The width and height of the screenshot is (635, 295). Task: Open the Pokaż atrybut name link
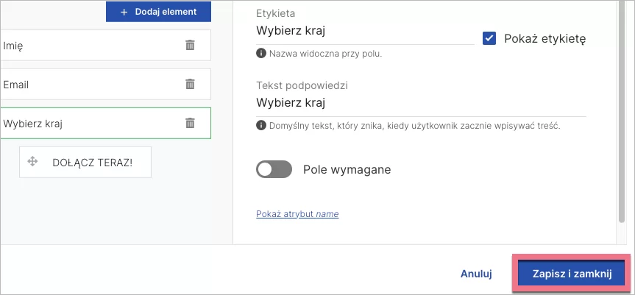click(x=297, y=214)
